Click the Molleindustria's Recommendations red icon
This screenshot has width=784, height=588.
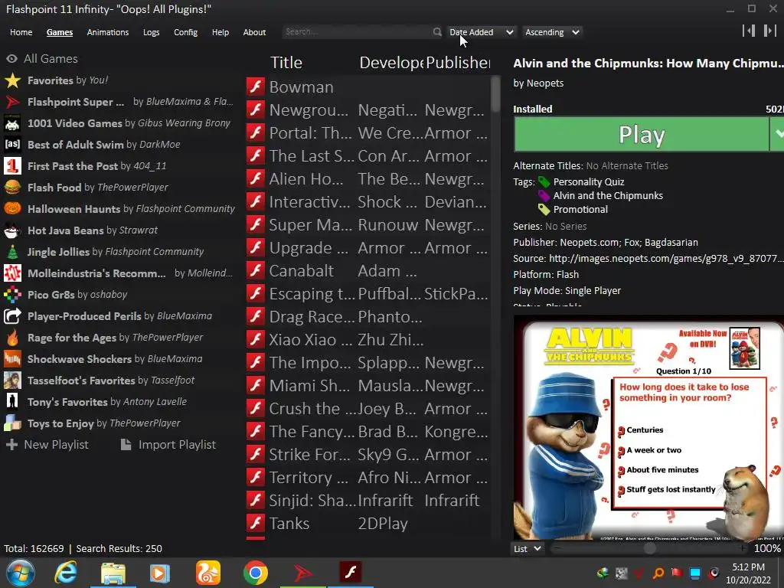tap(12, 273)
